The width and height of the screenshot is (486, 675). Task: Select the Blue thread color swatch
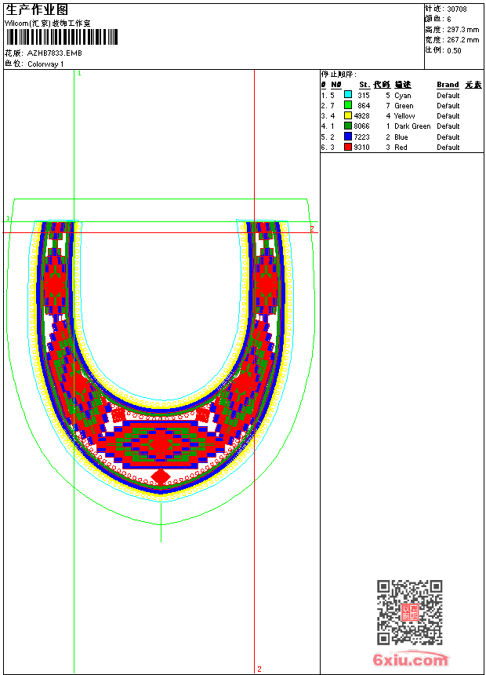tap(348, 137)
